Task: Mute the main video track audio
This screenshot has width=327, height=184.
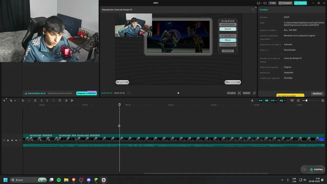Action: click(16, 140)
